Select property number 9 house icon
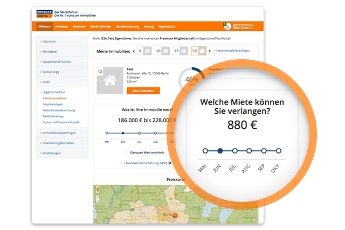The width and height of the screenshot is (345, 230). click(147, 51)
